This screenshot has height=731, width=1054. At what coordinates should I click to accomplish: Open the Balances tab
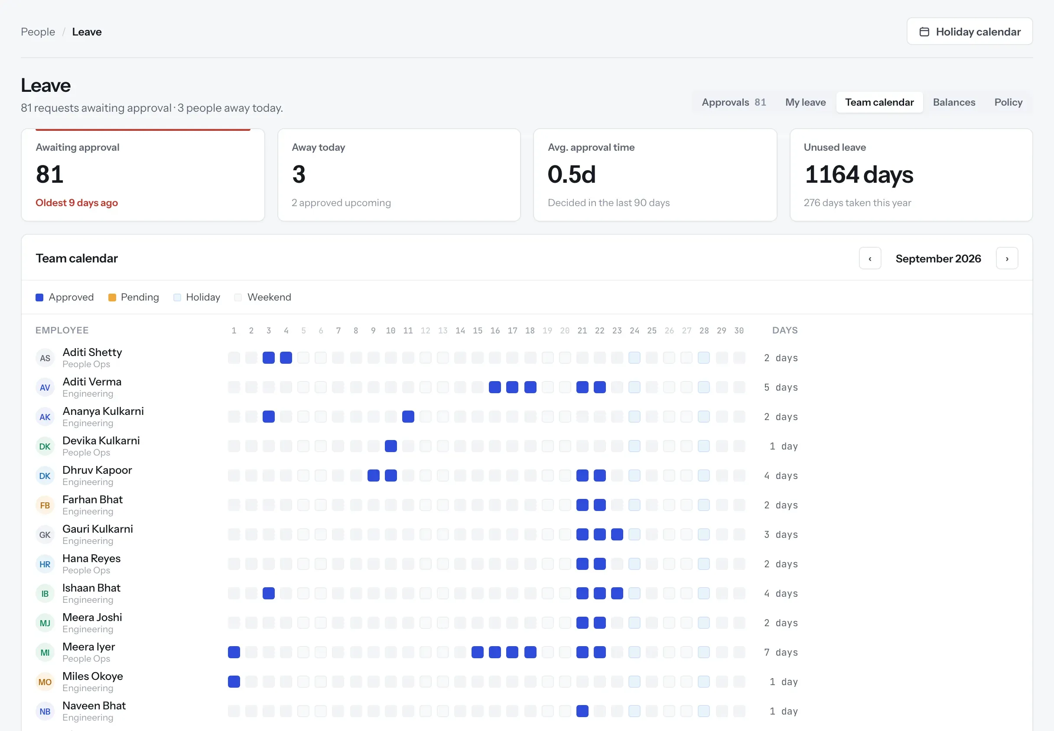[x=954, y=102]
